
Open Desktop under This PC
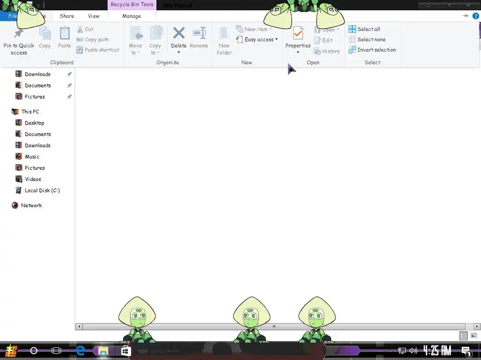[x=34, y=123]
